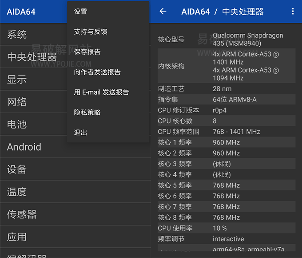Select 设置 from the dropdown menu

[108, 12]
